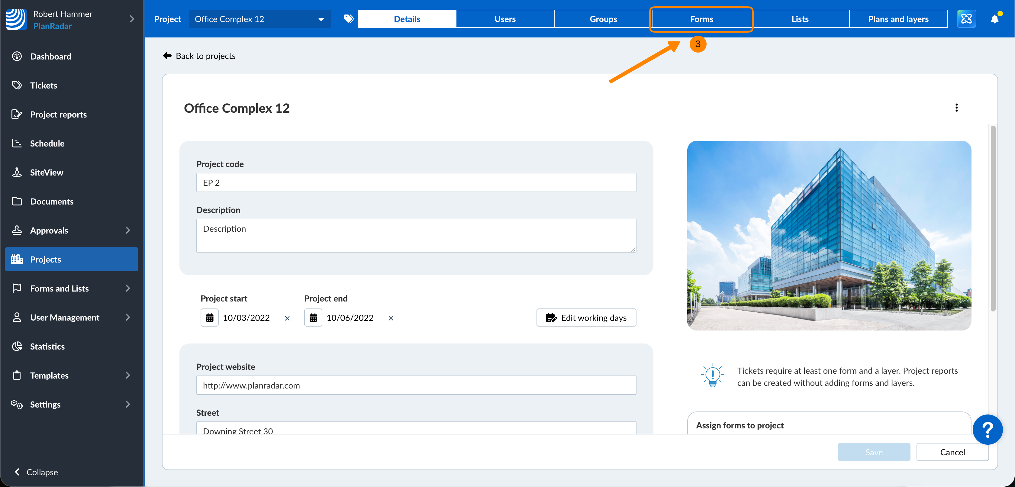The image size is (1015, 487).
Task: Switch to the Plans and layers tab
Action: [x=898, y=19]
